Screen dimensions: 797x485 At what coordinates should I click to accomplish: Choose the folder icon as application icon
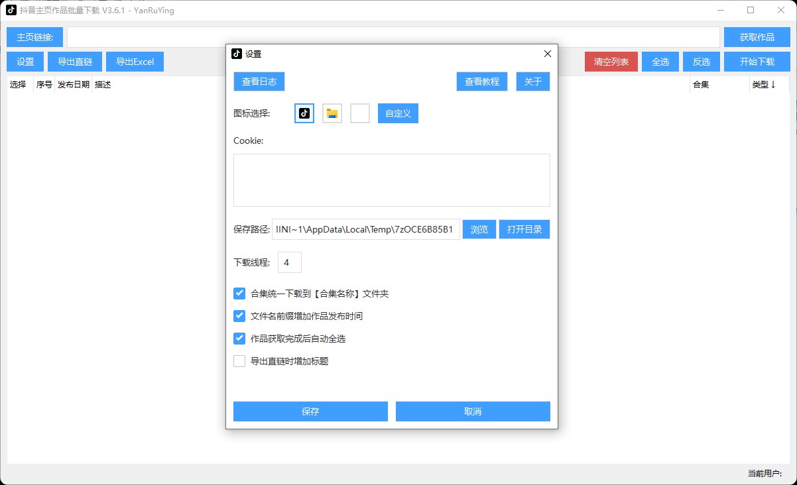(x=332, y=113)
